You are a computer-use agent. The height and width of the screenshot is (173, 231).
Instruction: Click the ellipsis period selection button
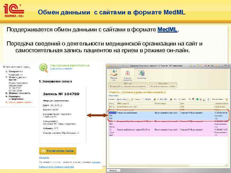click(175, 99)
